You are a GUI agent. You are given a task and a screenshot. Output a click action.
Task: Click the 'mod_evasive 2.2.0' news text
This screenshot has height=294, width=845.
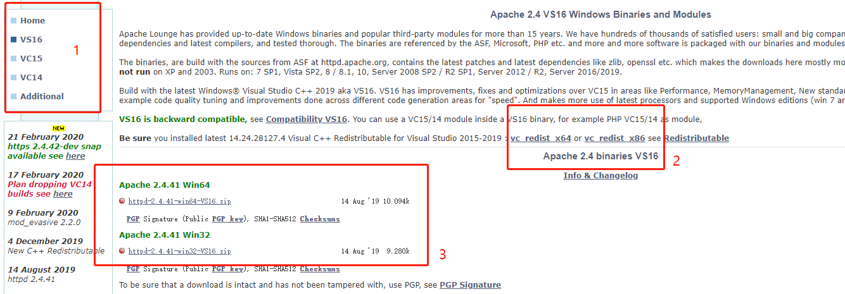coord(44,223)
